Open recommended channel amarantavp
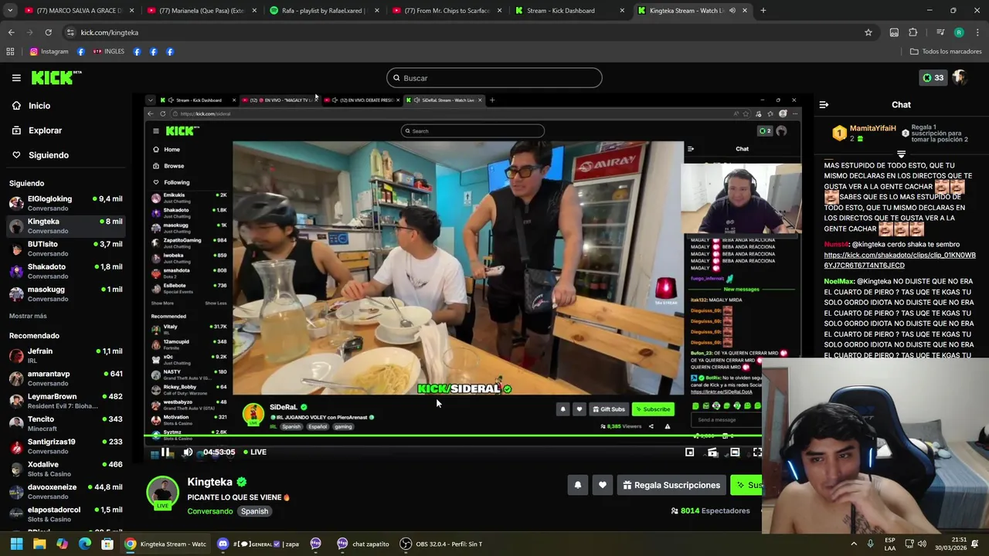The height and width of the screenshot is (556, 989). pyautogui.click(x=66, y=378)
